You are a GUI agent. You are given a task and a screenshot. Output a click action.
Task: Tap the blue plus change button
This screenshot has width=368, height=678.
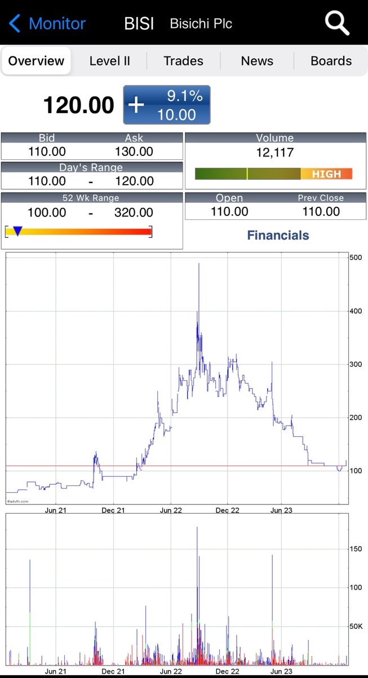point(167,105)
